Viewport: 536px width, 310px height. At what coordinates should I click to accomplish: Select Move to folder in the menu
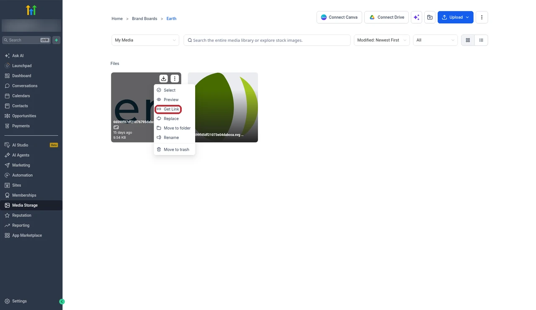click(174, 128)
